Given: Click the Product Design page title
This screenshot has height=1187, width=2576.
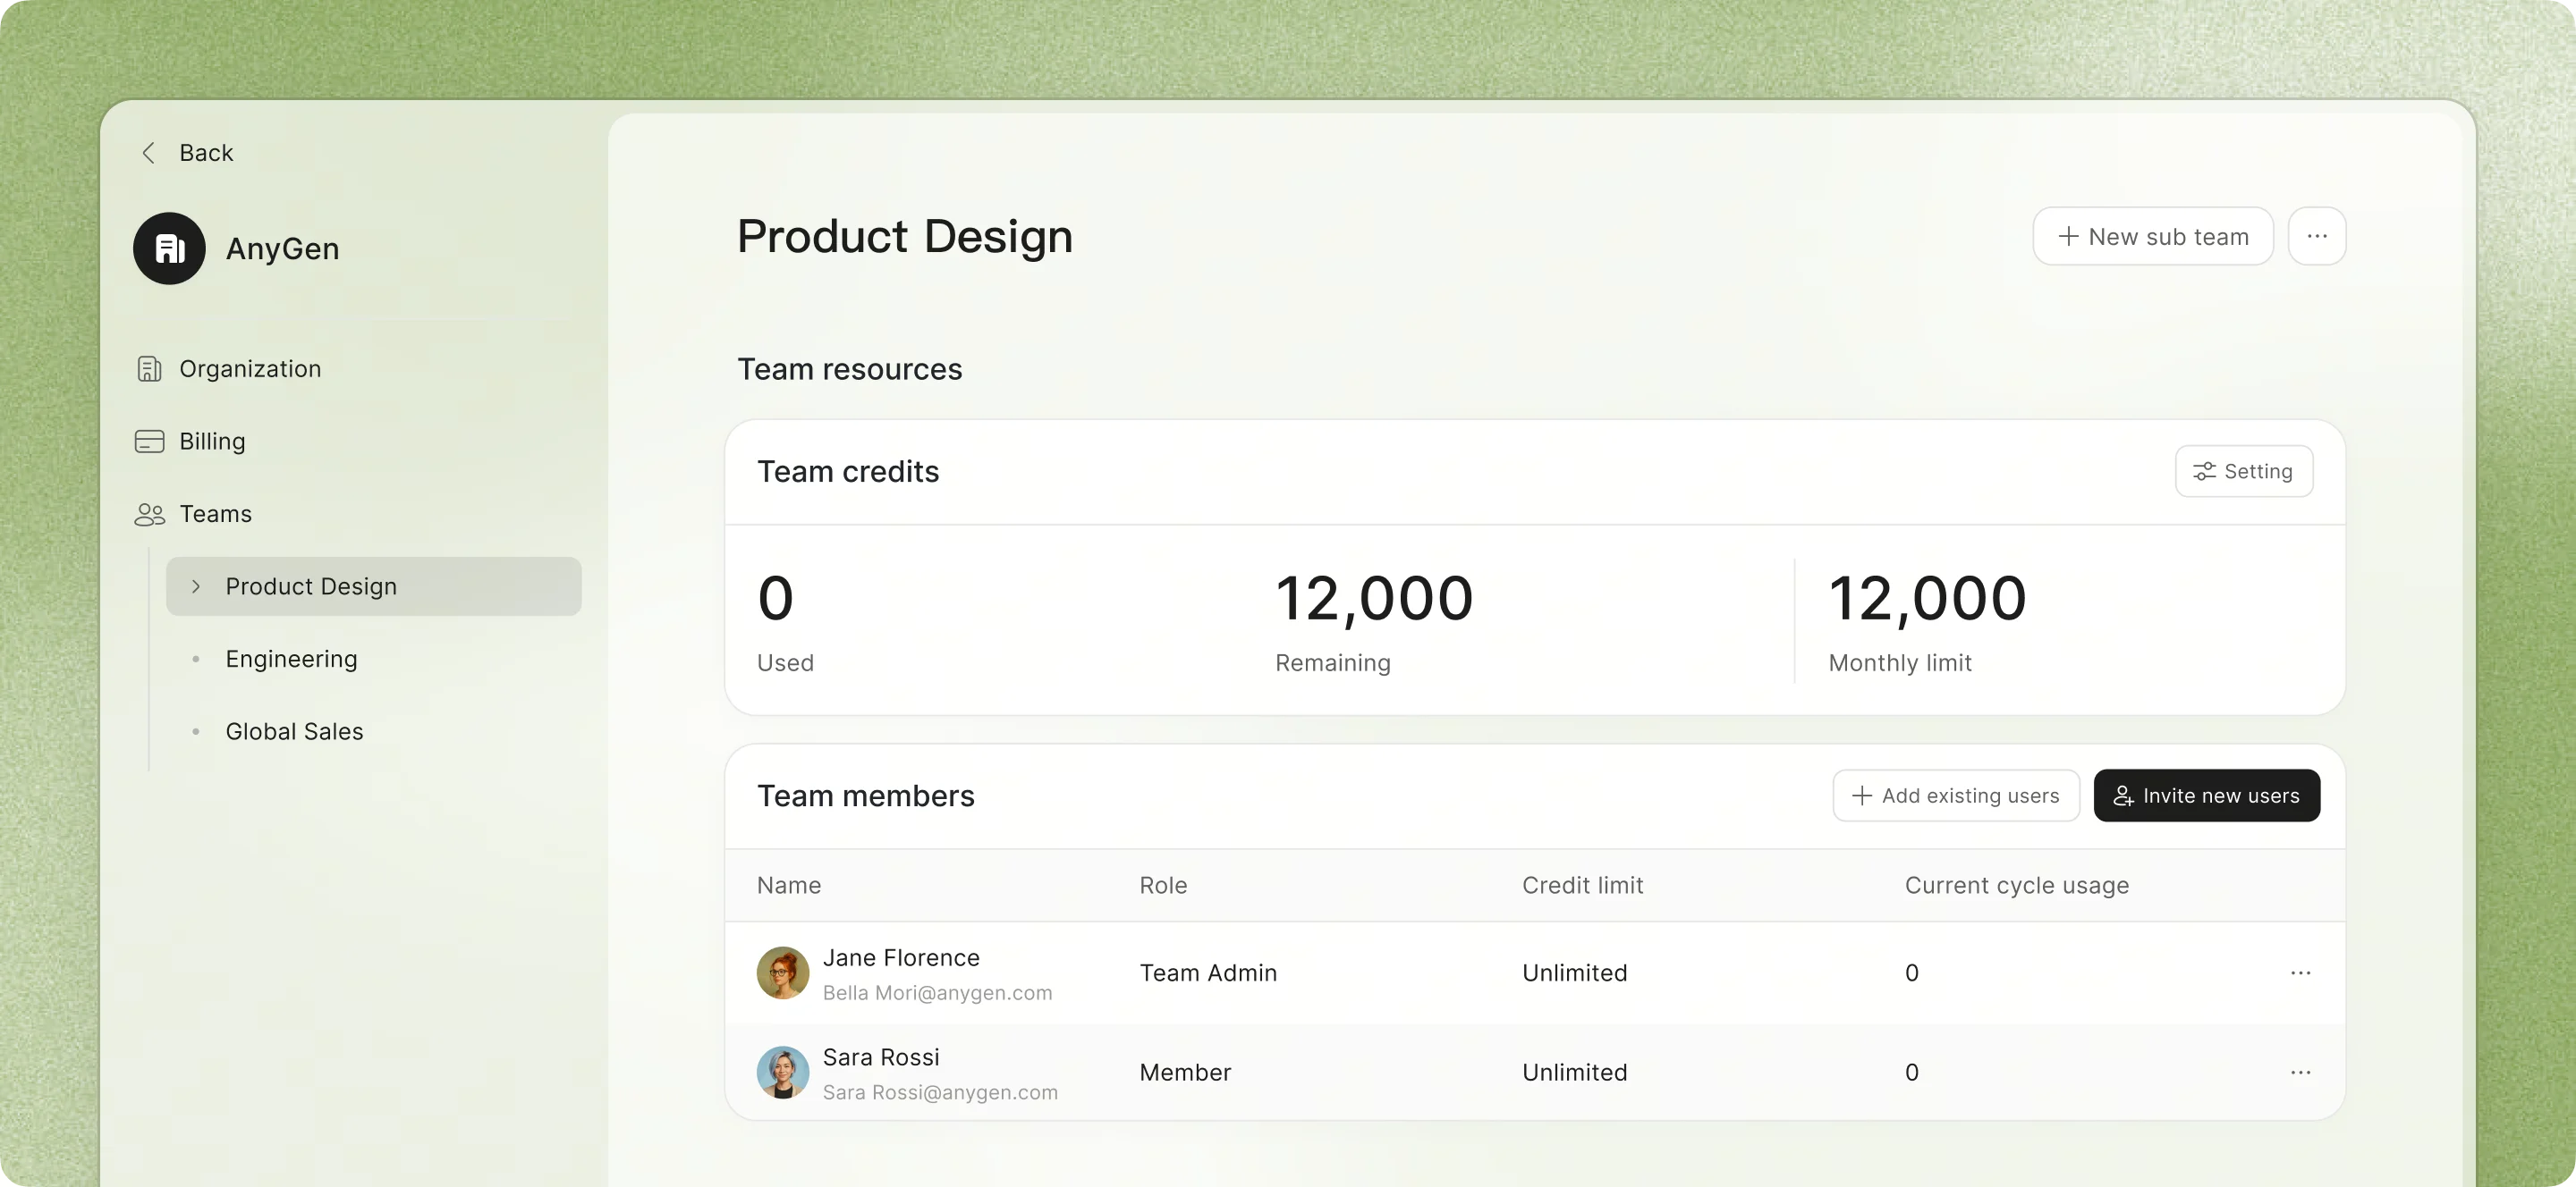Looking at the screenshot, I should pyautogui.click(x=904, y=237).
